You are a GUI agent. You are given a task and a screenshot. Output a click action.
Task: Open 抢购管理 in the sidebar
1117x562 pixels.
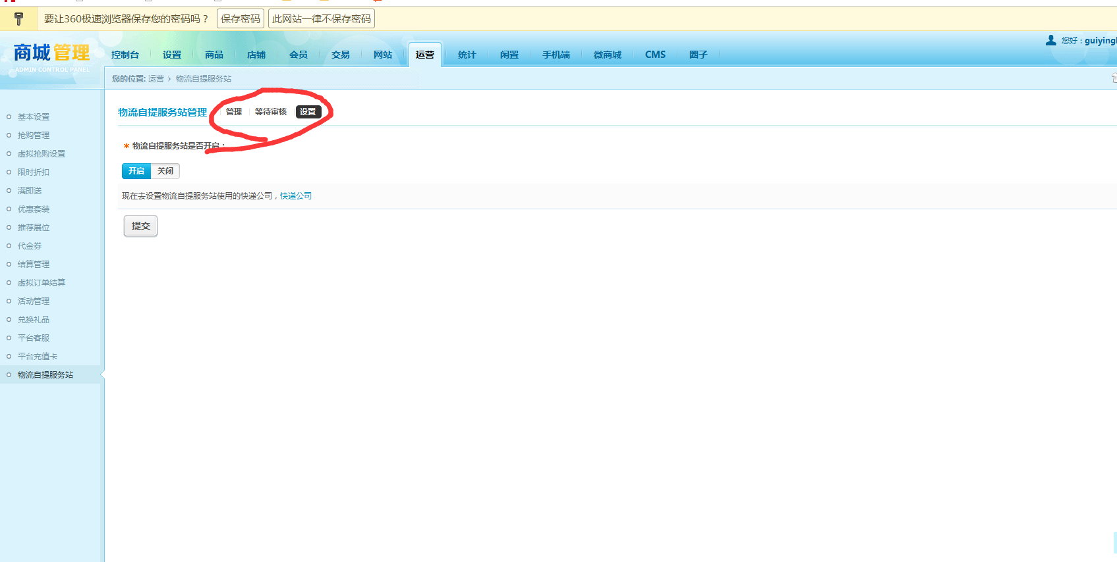tap(34, 136)
